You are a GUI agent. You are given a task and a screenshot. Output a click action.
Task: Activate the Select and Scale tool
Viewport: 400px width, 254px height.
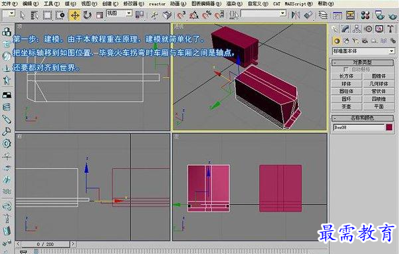100,15
